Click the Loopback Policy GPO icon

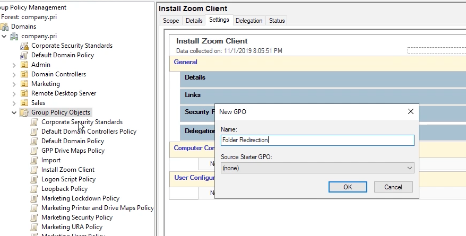tap(34, 189)
